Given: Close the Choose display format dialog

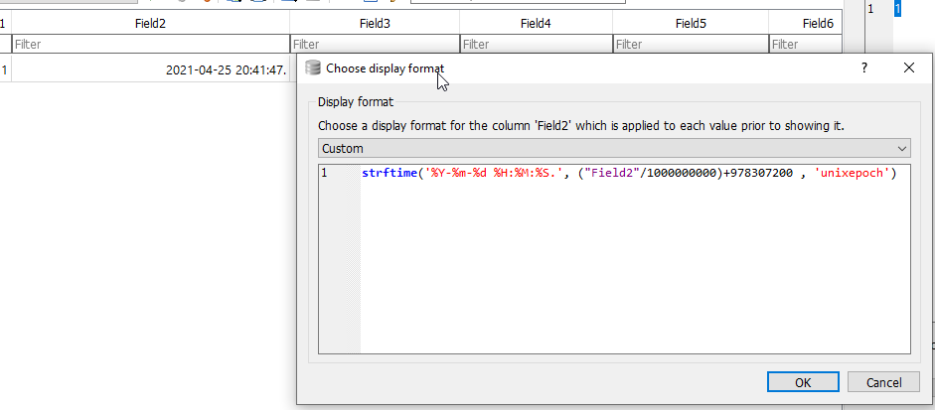Looking at the screenshot, I should click(x=909, y=68).
